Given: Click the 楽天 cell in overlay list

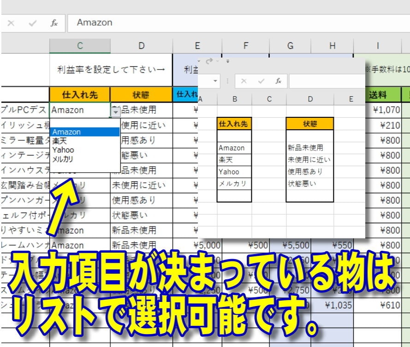Looking at the screenshot, I should [x=234, y=160].
